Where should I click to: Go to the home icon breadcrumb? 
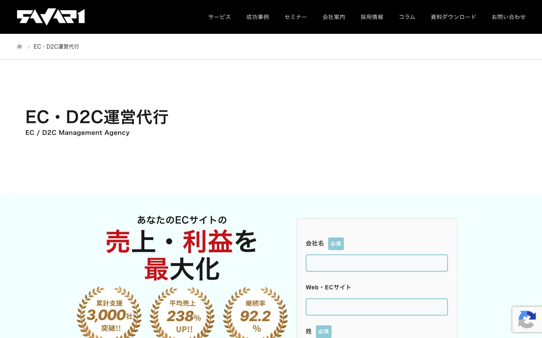coord(19,46)
